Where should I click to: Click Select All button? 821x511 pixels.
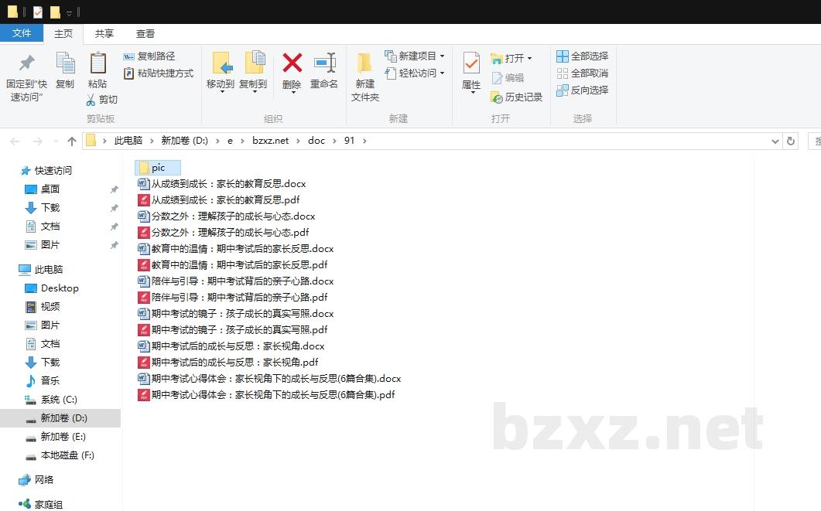pyautogui.click(x=582, y=56)
